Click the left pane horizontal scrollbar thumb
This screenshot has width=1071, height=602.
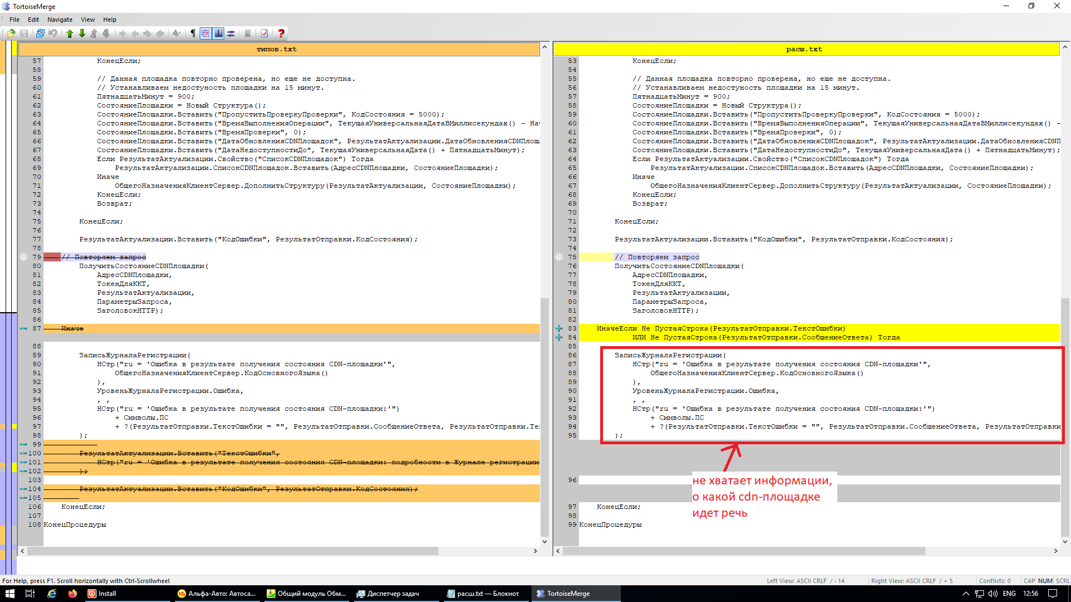pos(233,551)
